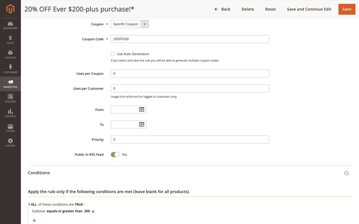The width and height of the screenshot is (359, 224).
Task: Change the TRUE condition value
Action: (x=79, y=204)
